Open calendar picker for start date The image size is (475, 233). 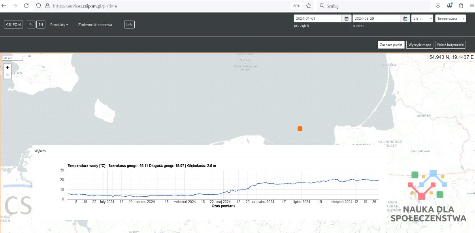(346, 19)
